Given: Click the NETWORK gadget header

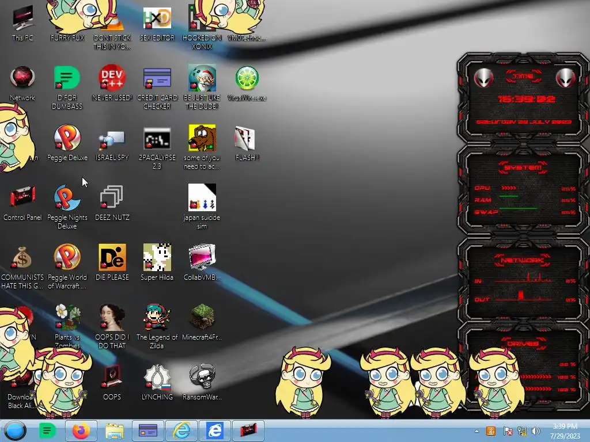Looking at the screenshot, I should coord(522,261).
